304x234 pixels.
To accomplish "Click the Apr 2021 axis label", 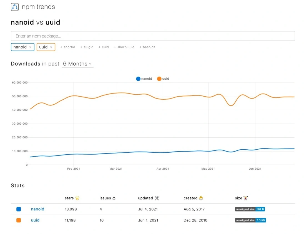I will [x=163, y=169].
